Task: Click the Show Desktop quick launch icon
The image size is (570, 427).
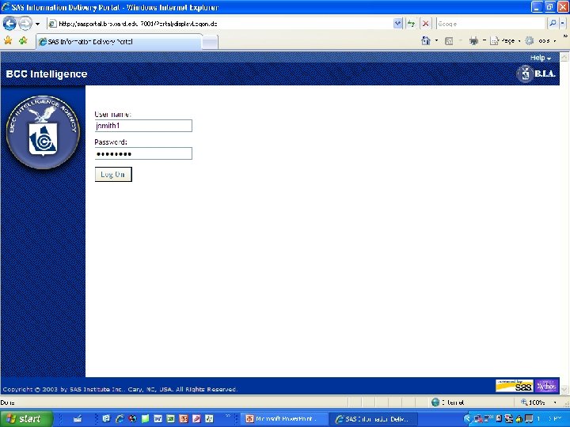Action: 78,418
